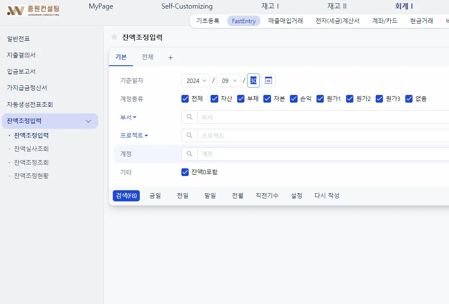Click the 중원컨설팅 company logo
Viewport: 449px width, 304px height.
(x=33, y=11)
